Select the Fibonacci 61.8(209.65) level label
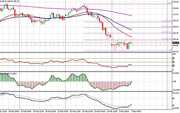Viewport: 180px width, 113px height. click(167, 21)
